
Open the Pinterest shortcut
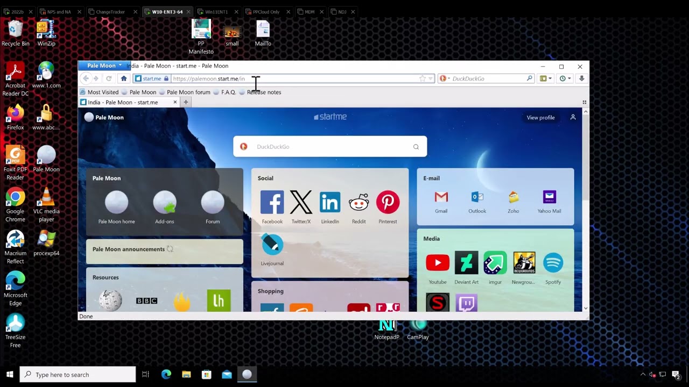[388, 207]
